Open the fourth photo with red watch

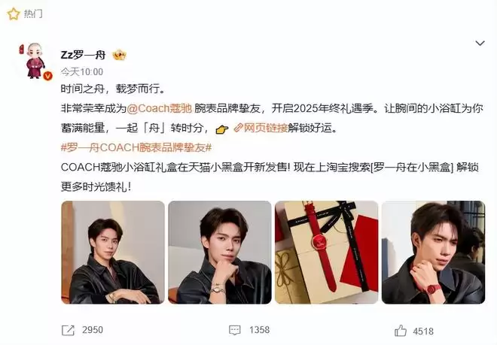click(x=433, y=253)
